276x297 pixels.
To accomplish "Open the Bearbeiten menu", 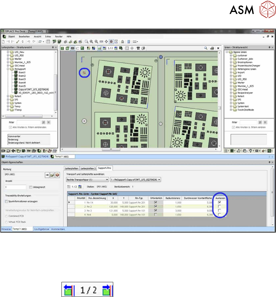I will (24, 36).
